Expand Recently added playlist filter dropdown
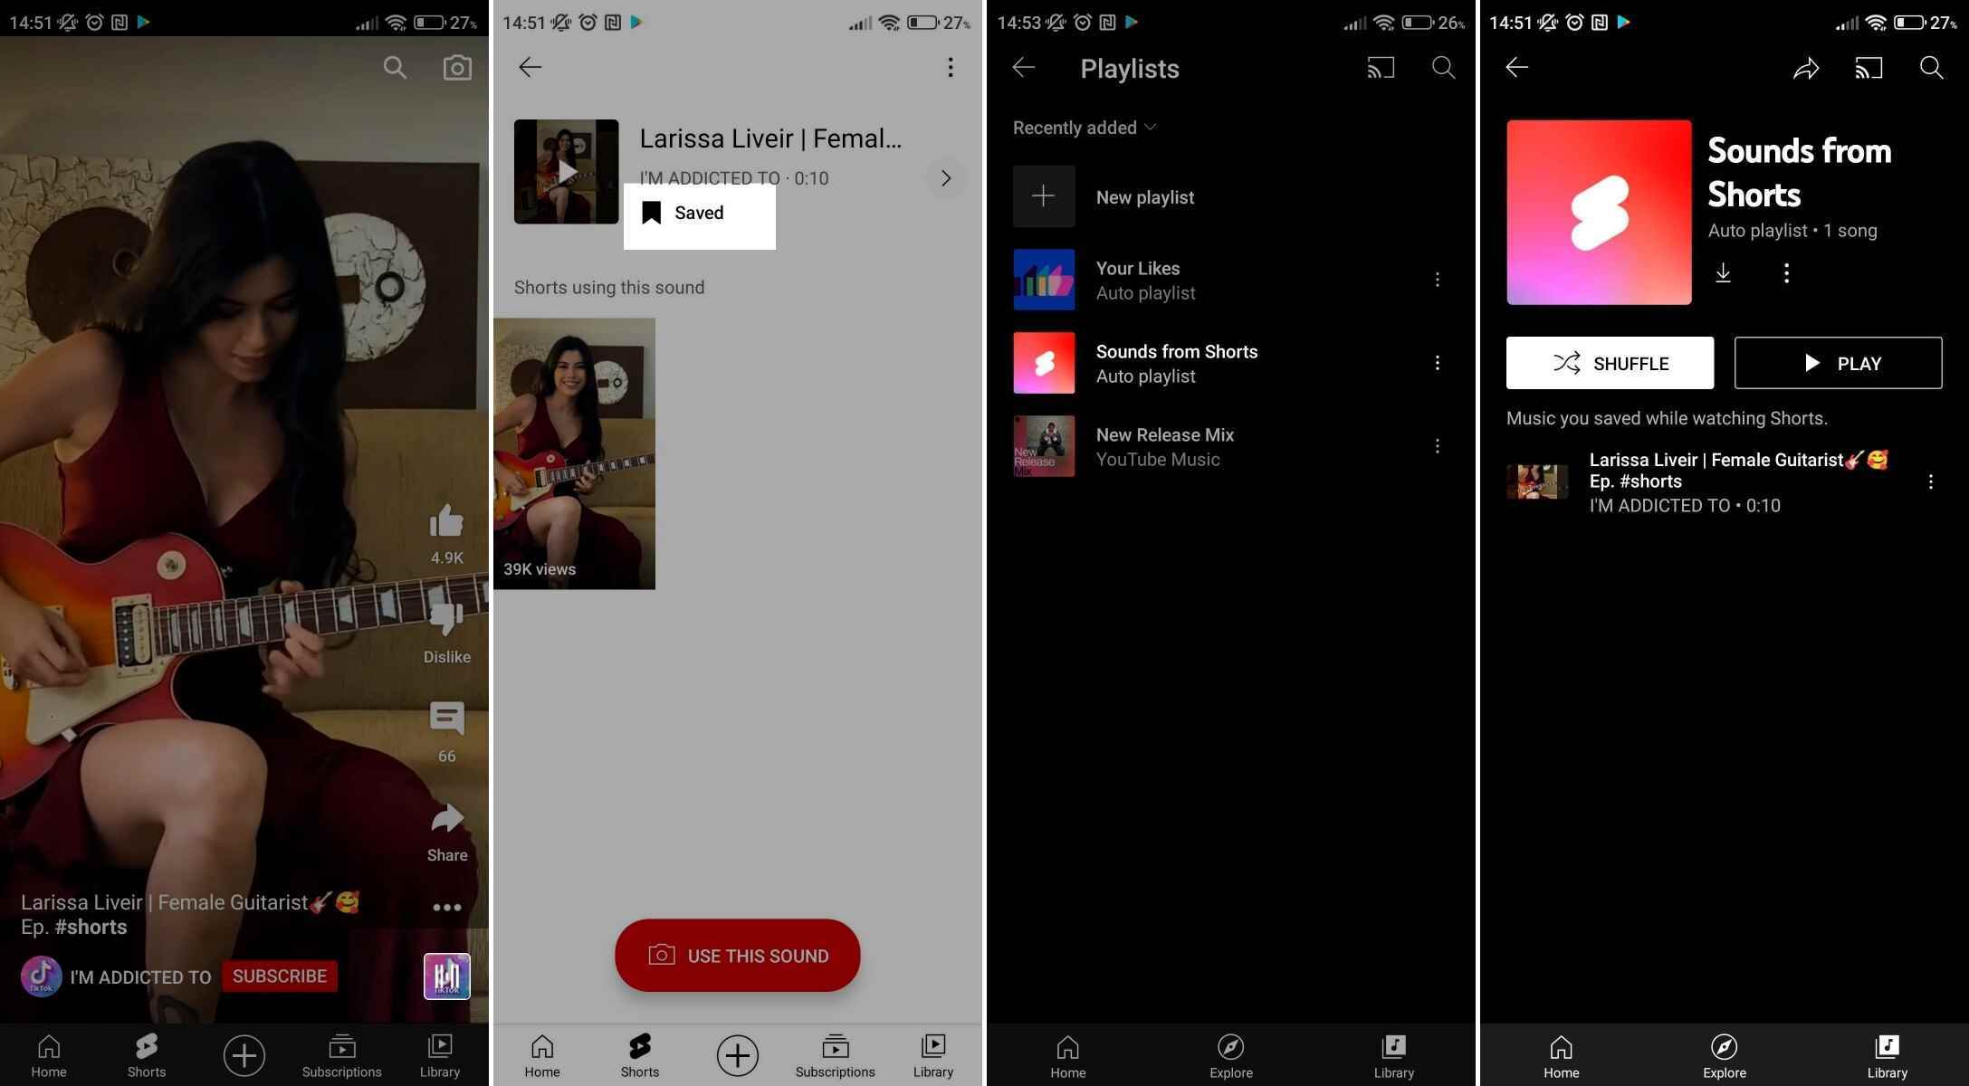1969x1086 pixels. [x=1081, y=127]
